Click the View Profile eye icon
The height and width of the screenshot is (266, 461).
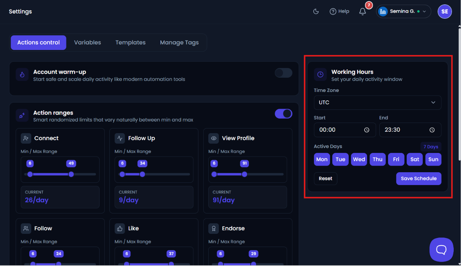pyautogui.click(x=214, y=138)
